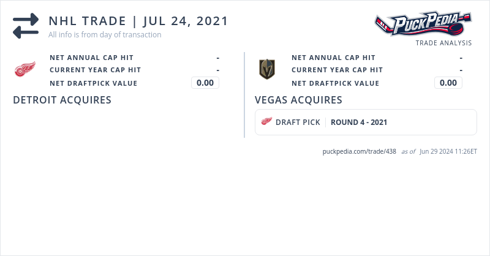This screenshot has height=256, width=490.
Task: Click the Vegas Acquires heading
Action: click(298, 100)
